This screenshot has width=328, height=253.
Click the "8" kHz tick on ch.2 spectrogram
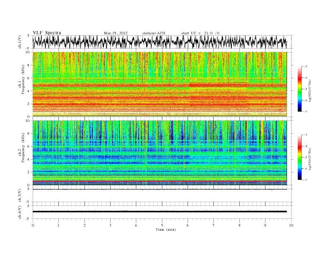(29, 134)
